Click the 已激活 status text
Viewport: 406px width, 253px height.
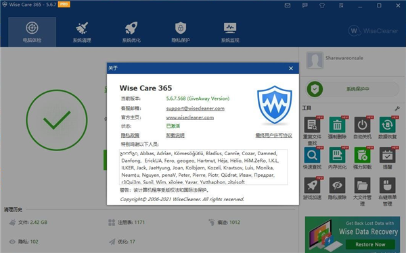click(173, 126)
